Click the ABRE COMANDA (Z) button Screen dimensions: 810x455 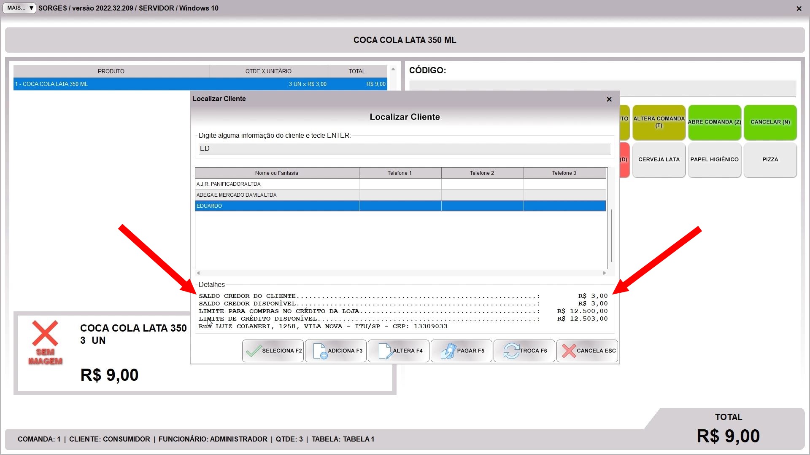pyautogui.click(x=715, y=122)
